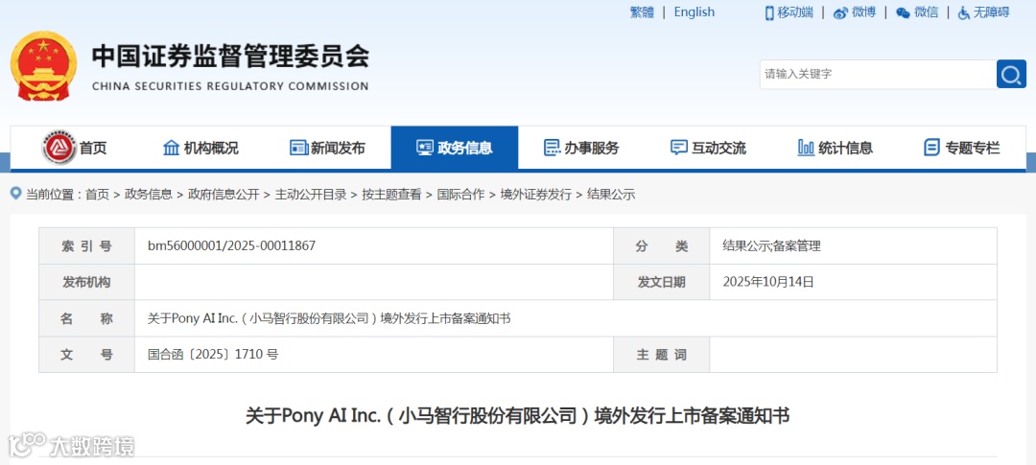1036x465 pixels.
Task: Click the 主题词 label cell
Action: click(661, 355)
